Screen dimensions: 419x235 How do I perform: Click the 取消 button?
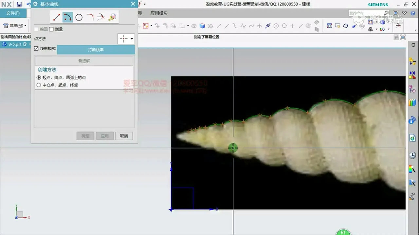click(x=124, y=136)
